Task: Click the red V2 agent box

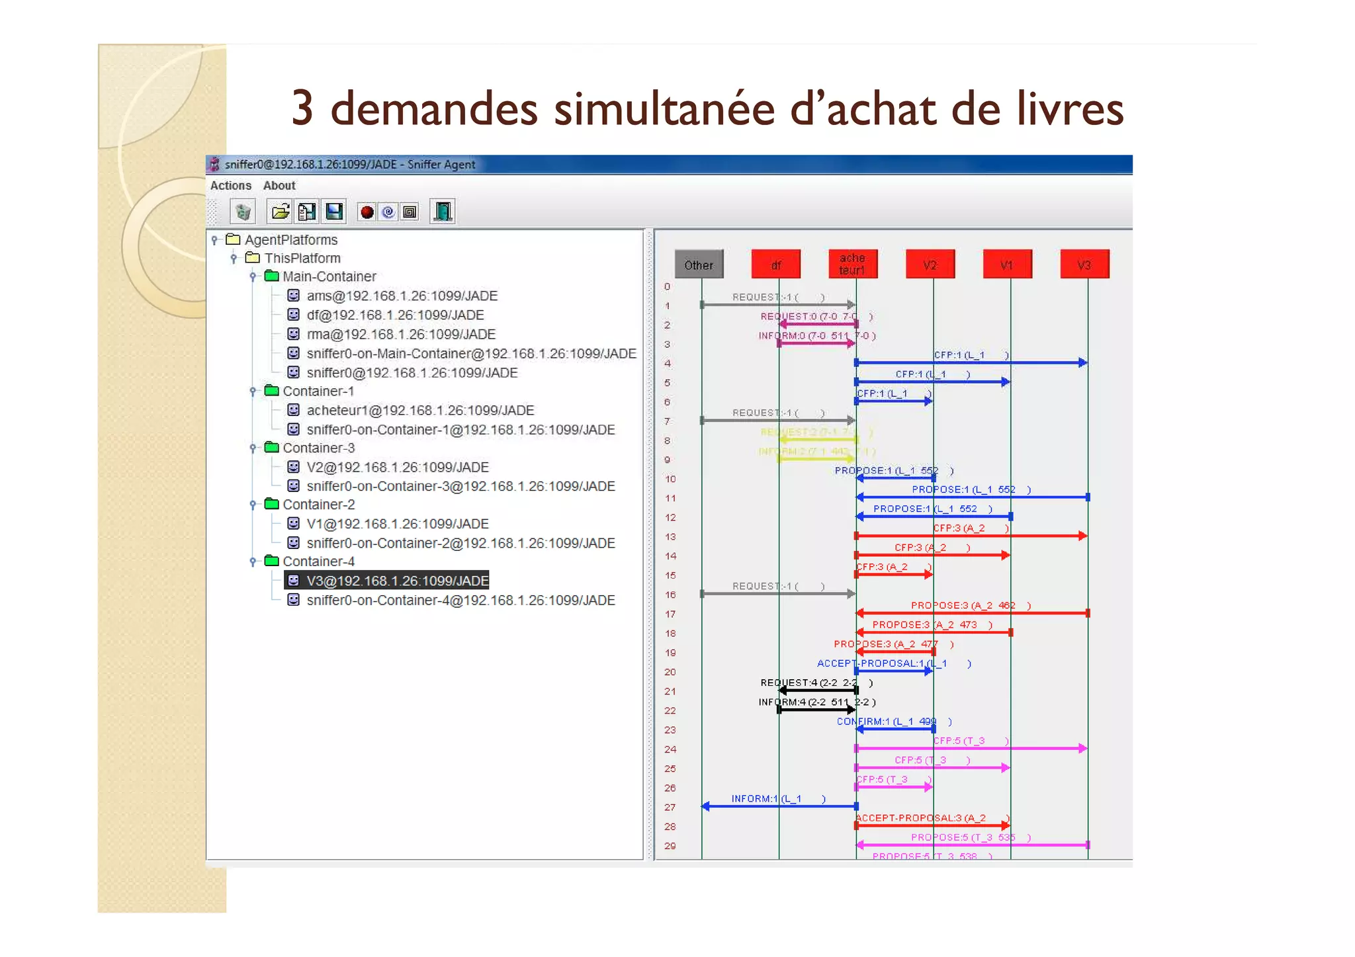Action: [x=930, y=265]
